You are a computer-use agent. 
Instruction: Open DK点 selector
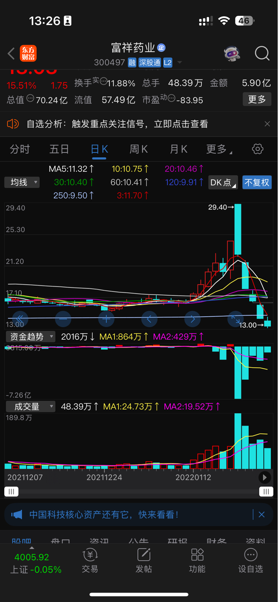click(223, 182)
